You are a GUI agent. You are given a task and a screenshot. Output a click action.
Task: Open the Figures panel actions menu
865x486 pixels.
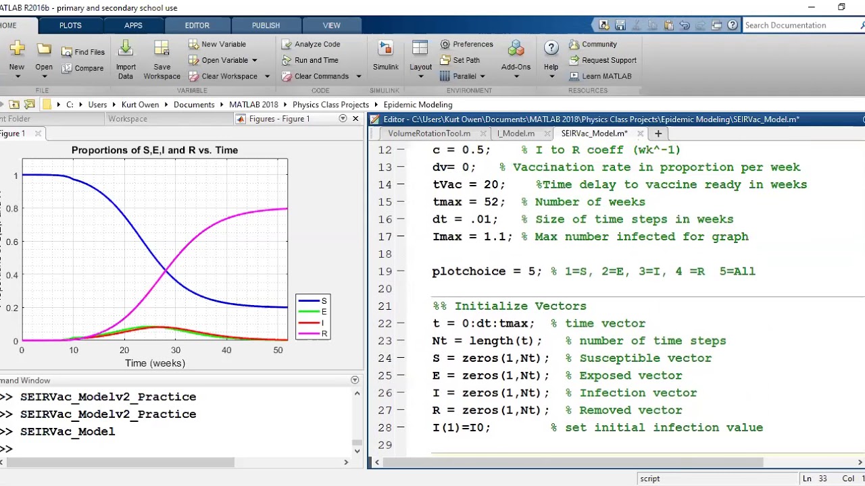tap(343, 119)
